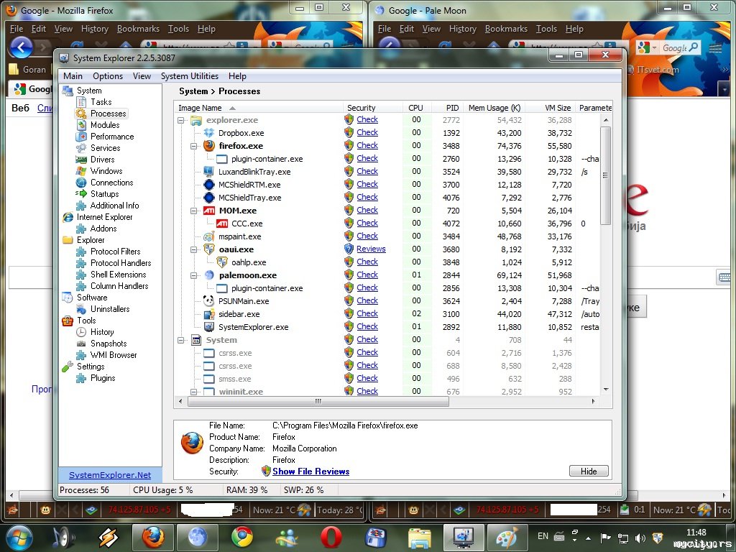The height and width of the screenshot is (552, 736).
Task: Click the Reviews link for oaui.exe
Action: (371, 249)
